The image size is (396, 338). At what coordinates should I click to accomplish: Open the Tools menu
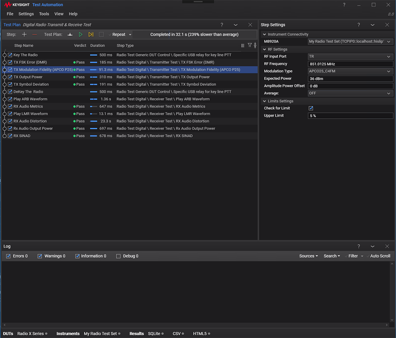point(44,14)
